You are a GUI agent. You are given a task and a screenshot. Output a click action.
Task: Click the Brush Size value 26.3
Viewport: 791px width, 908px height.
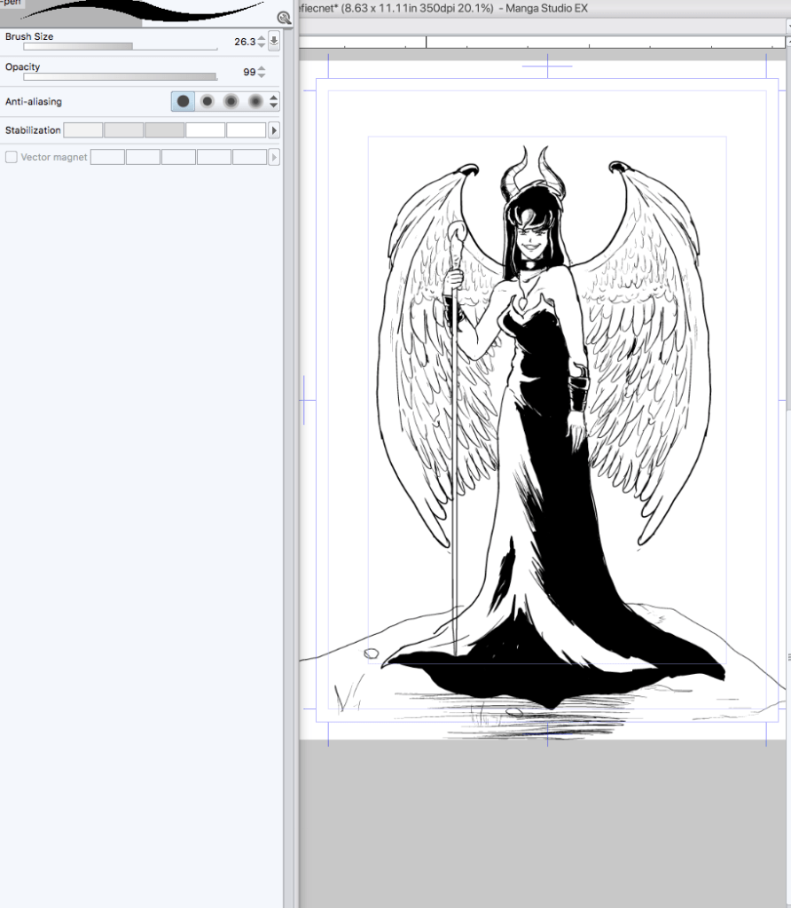point(244,42)
